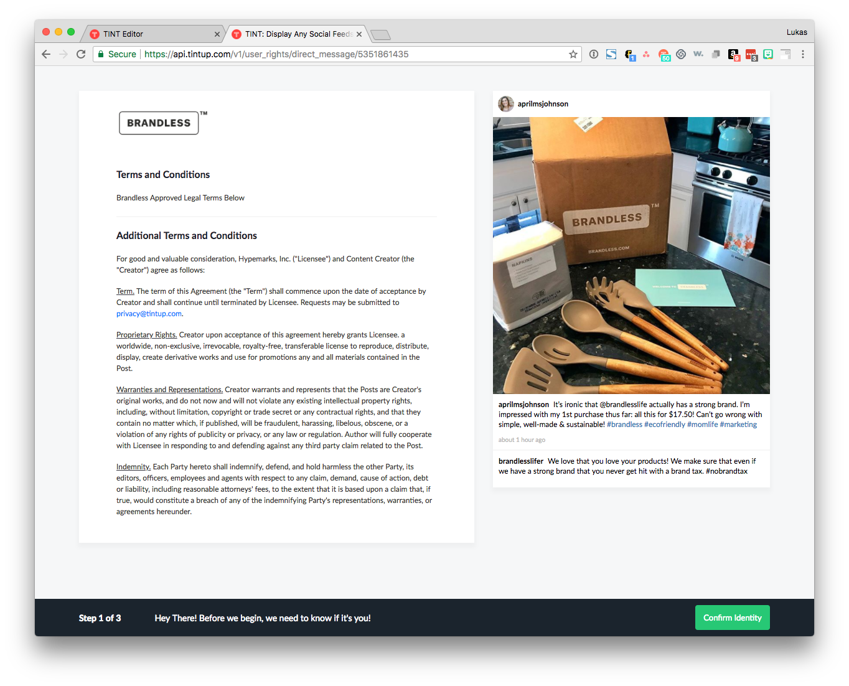Click the Lukas profile button

click(x=797, y=32)
